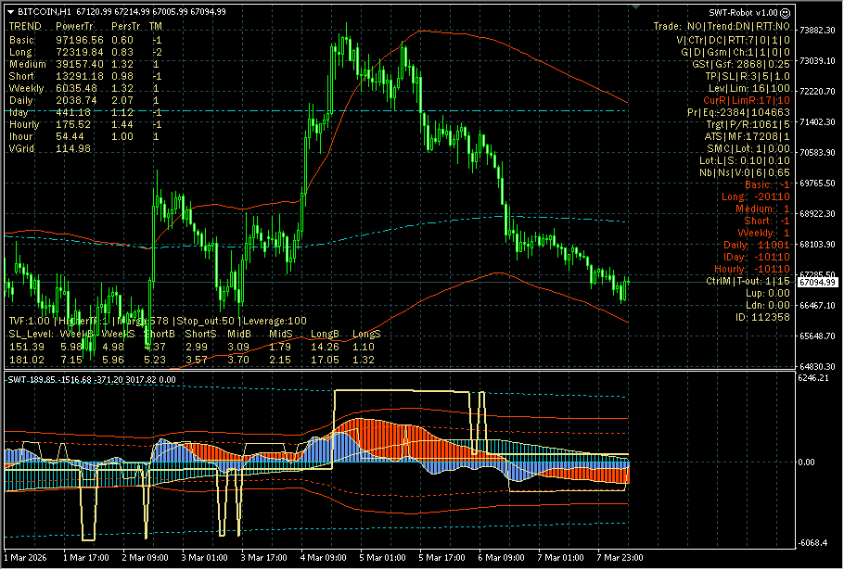The image size is (844, 570).
Task: Click the smiley face icon next to SWT-Robot
Action: (x=786, y=12)
